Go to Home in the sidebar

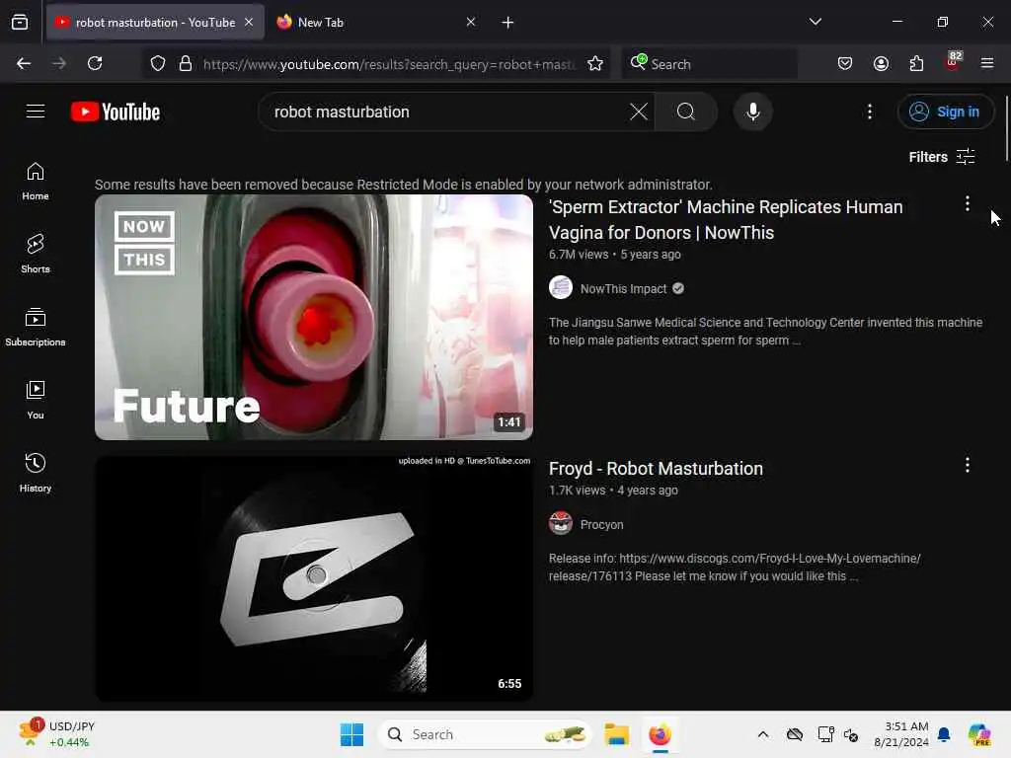pyautogui.click(x=36, y=182)
